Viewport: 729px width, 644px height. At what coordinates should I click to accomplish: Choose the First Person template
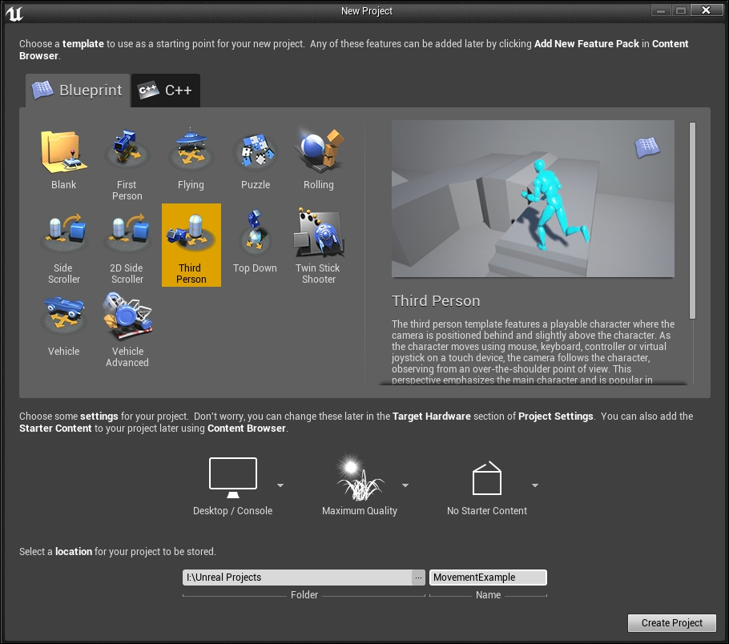tap(127, 163)
